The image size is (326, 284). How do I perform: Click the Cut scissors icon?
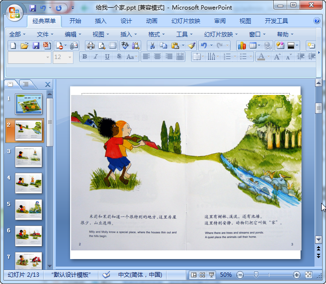point(152,46)
